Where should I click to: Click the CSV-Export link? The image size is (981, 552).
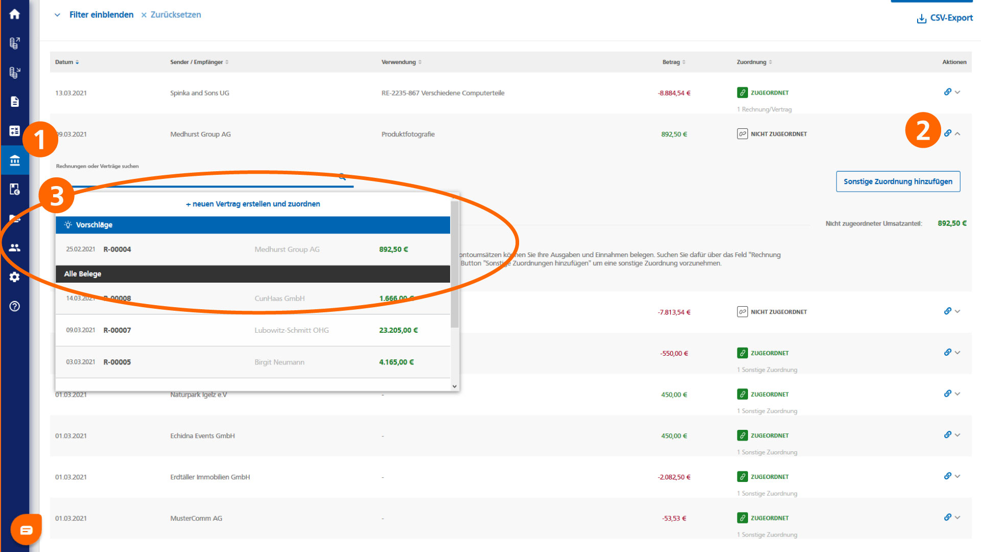[945, 18]
